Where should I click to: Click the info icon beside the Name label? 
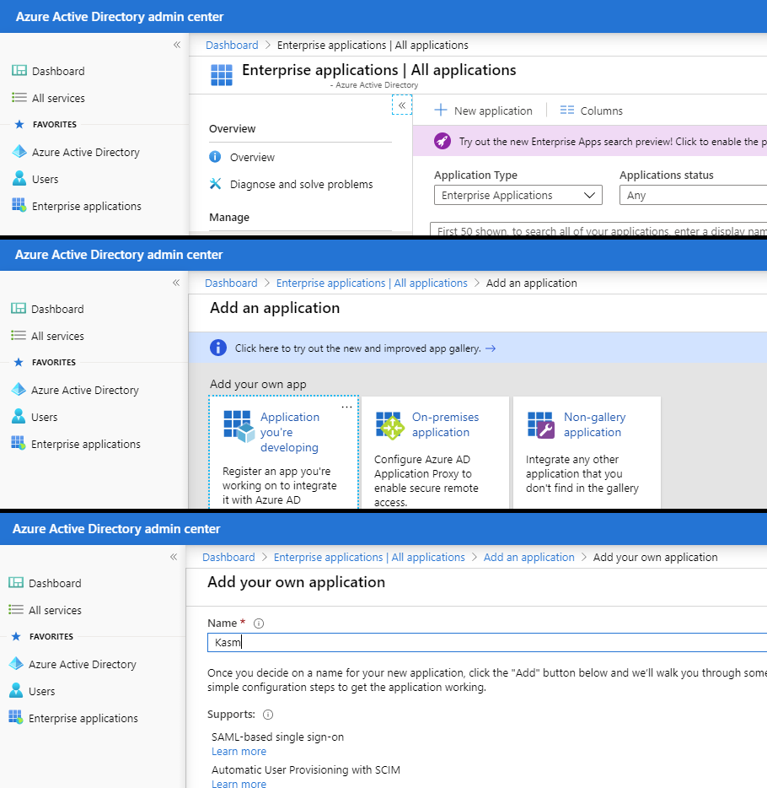tap(259, 623)
